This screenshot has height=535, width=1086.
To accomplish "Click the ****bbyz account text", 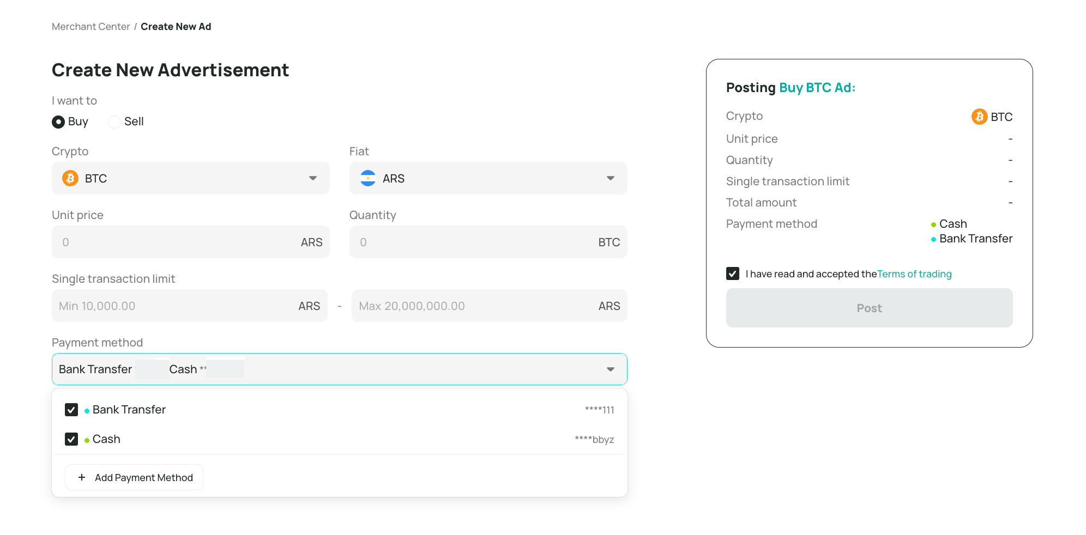I will click(x=595, y=439).
